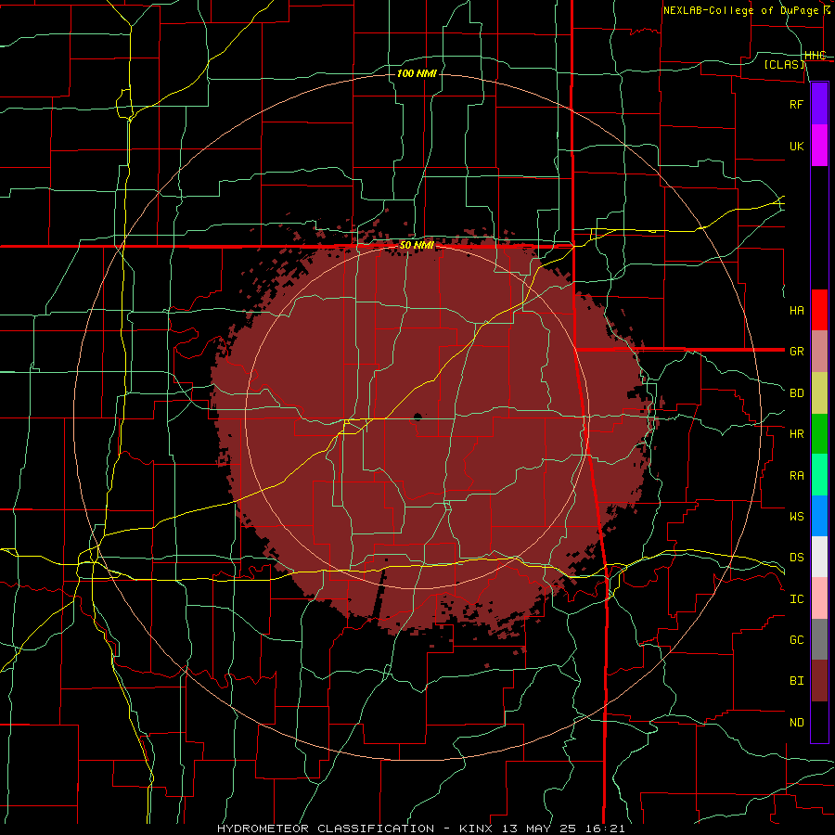835x835 pixels.
Task: Click the RF purple legend swatch
Action: [x=819, y=104]
